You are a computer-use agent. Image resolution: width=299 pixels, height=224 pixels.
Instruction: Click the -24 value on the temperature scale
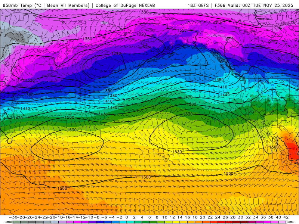point(36,217)
